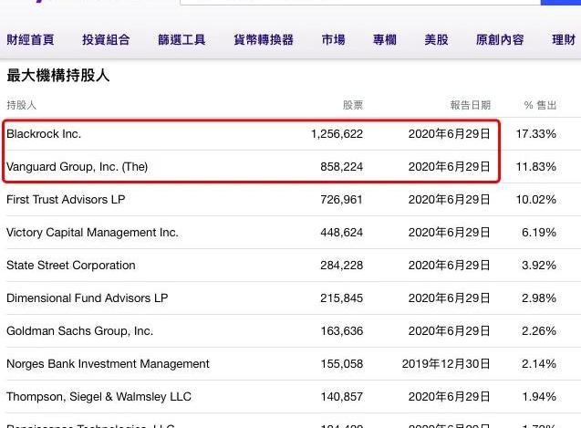Click the blue search button

click(561, 2)
